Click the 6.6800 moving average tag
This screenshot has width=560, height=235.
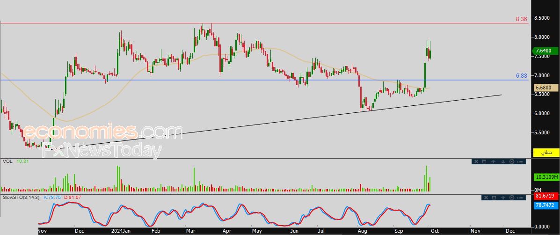pos(546,88)
